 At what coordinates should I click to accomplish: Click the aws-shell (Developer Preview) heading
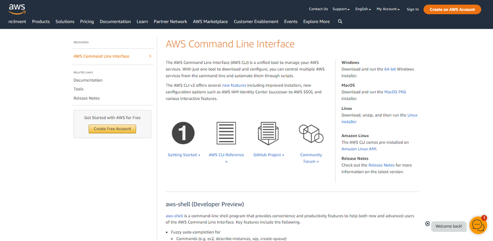click(x=205, y=204)
